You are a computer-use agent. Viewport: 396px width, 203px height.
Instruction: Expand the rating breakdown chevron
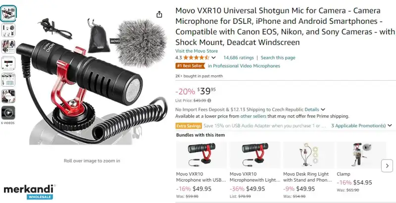213,57
